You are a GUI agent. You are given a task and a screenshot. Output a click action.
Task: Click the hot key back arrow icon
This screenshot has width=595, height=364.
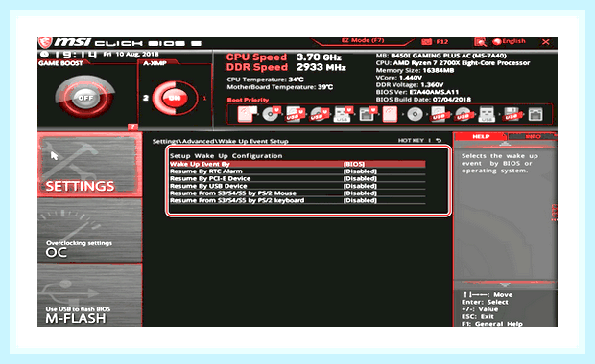[439, 140]
